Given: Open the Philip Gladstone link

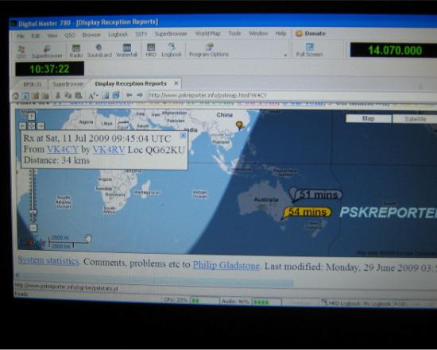Looking at the screenshot, I should (226, 265).
